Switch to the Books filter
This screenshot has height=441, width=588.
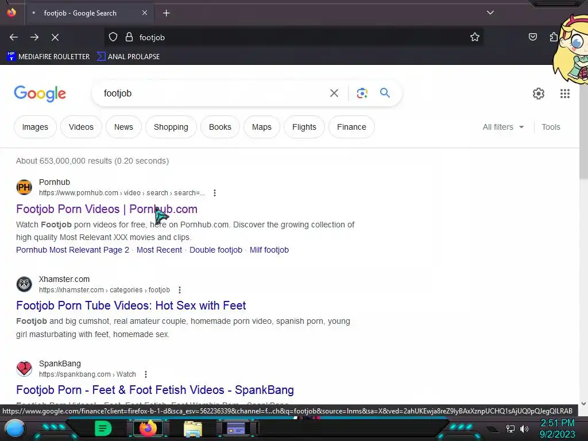[220, 127]
